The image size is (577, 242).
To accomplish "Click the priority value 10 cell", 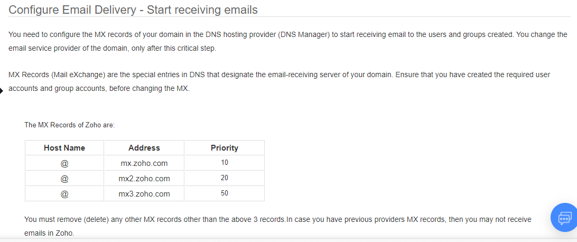I will tap(225, 163).
